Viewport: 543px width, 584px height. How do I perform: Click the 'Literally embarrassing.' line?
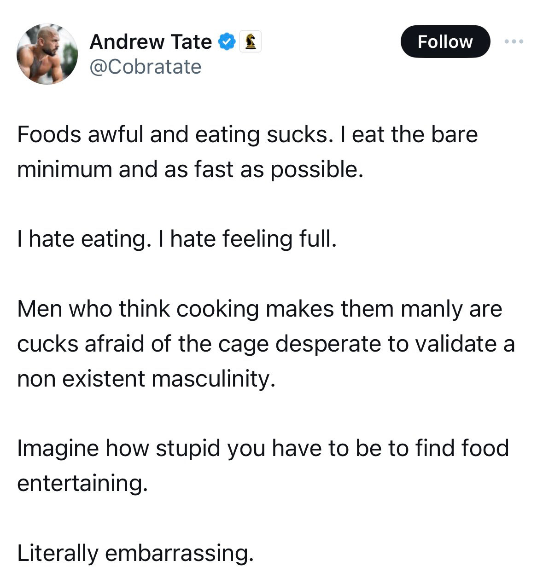coord(135,553)
